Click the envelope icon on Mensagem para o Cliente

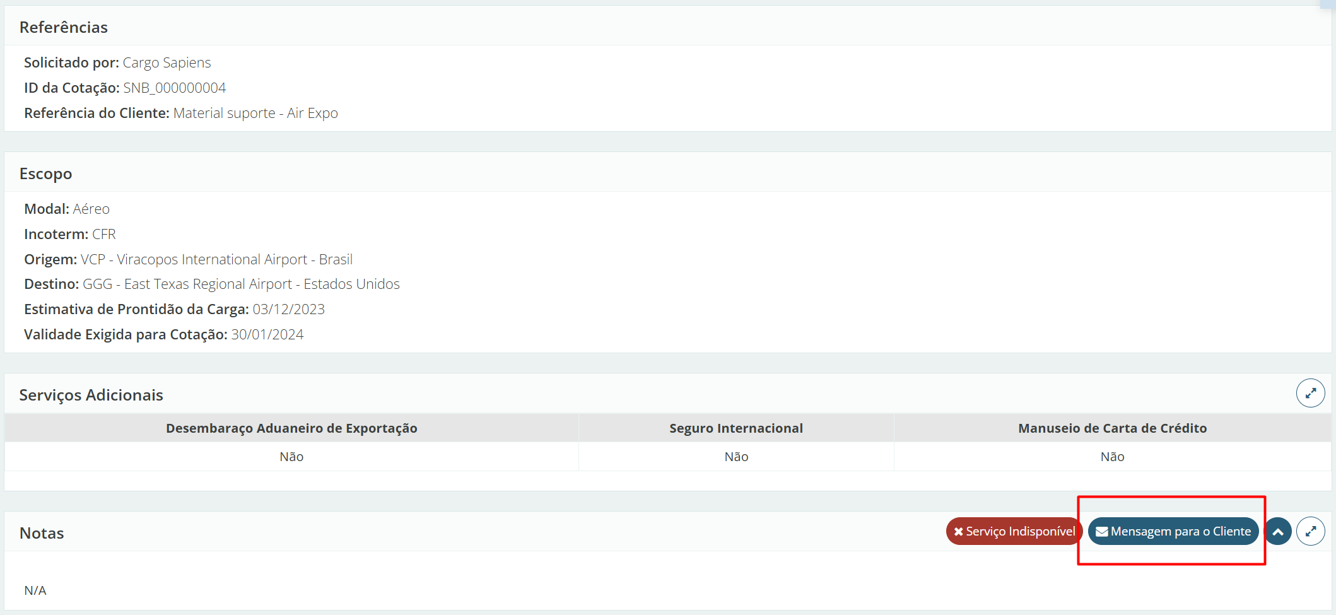point(1101,532)
